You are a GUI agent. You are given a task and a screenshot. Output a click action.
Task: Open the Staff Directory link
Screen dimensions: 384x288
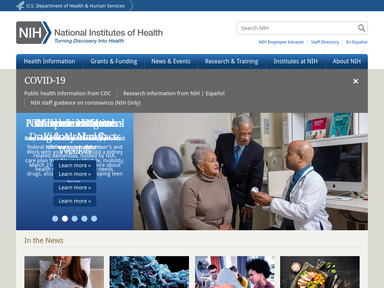click(x=325, y=42)
